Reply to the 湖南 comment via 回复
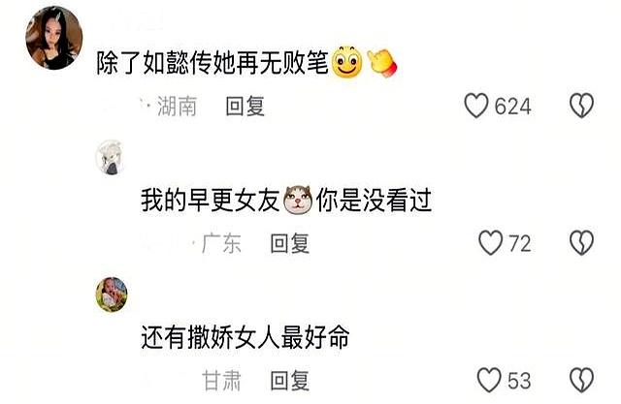The image size is (621, 404). [245, 106]
